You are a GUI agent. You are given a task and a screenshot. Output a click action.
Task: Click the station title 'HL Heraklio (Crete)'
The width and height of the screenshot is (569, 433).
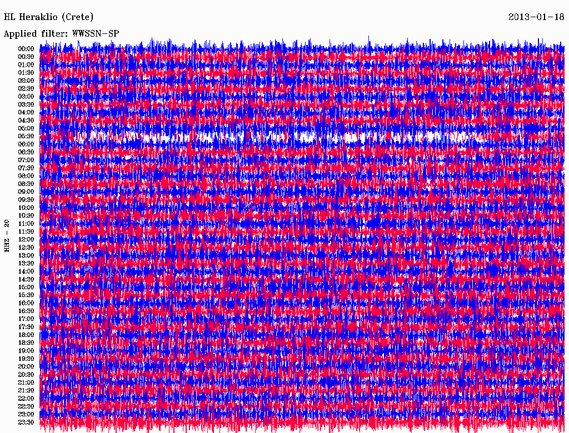tap(49, 17)
